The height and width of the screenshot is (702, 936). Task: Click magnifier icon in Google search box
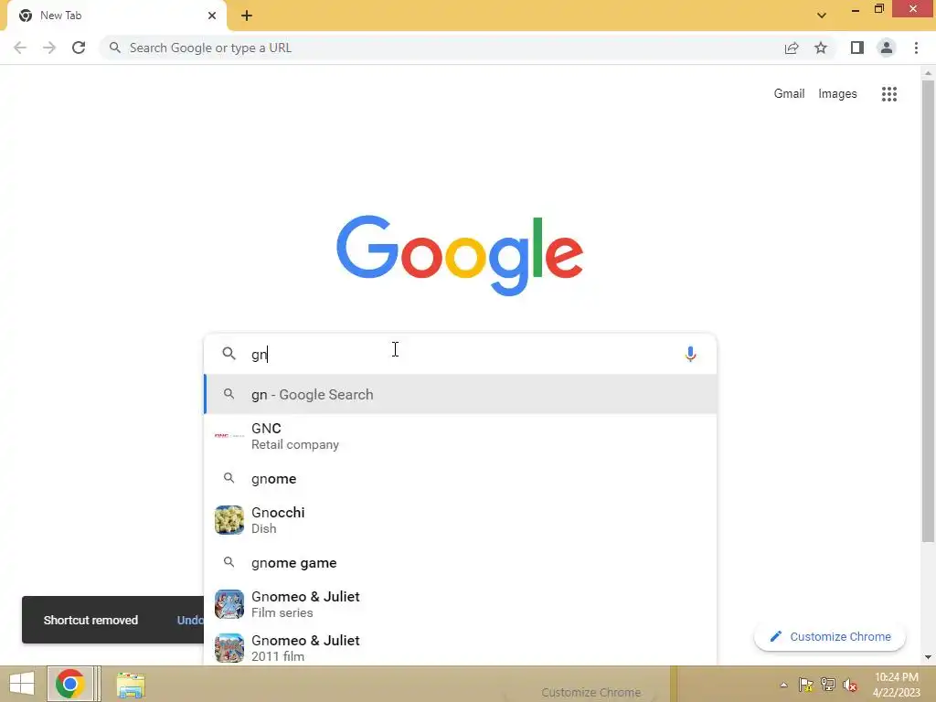(x=229, y=354)
